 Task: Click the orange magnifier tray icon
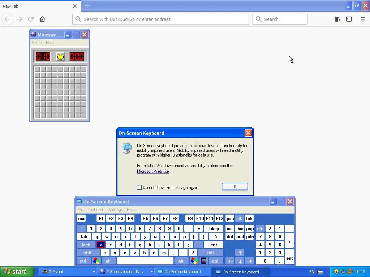coord(350,272)
